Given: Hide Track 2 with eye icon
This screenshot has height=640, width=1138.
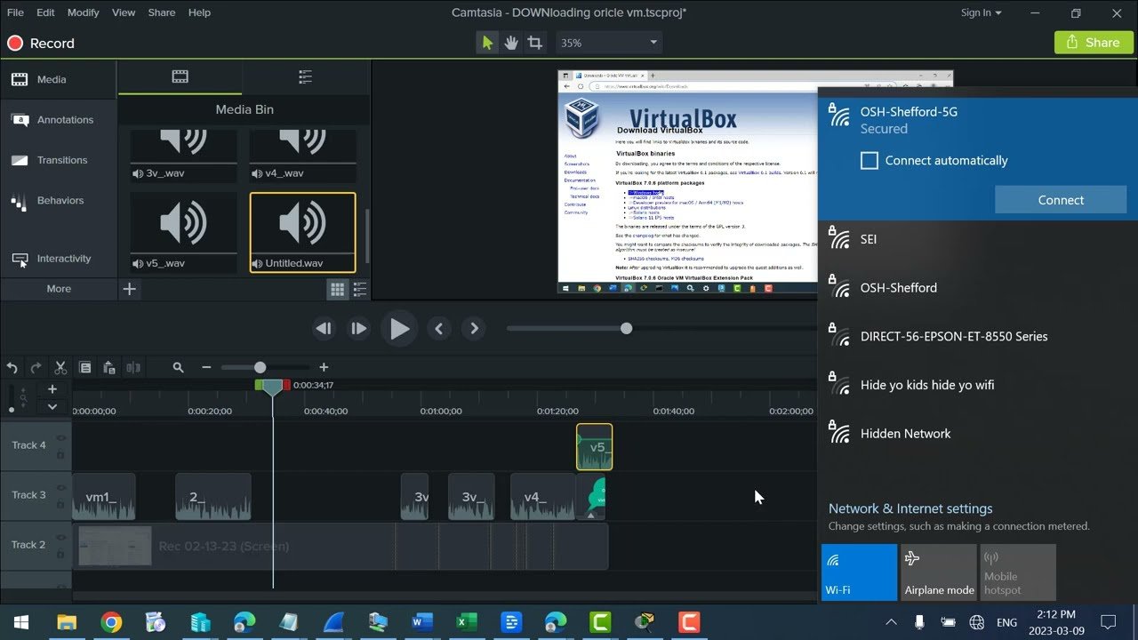Looking at the screenshot, I should pyautogui.click(x=61, y=537).
